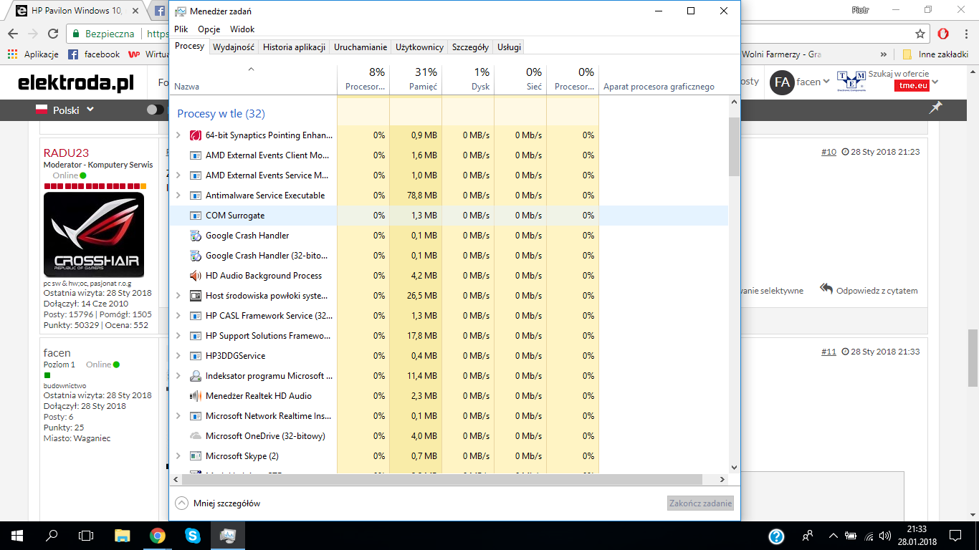Image resolution: width=979 pixels, height=550 pixels.
Task: Click the Opera extension icon in Chrome
Action: [x=943, y=34]
